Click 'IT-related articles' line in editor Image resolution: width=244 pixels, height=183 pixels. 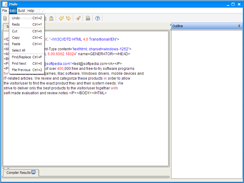(67, 78)
